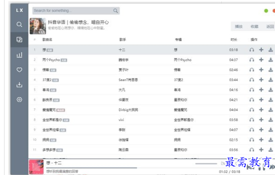Play the vivi song via headphones icon
275x175 pixels.
coord(252,120)
